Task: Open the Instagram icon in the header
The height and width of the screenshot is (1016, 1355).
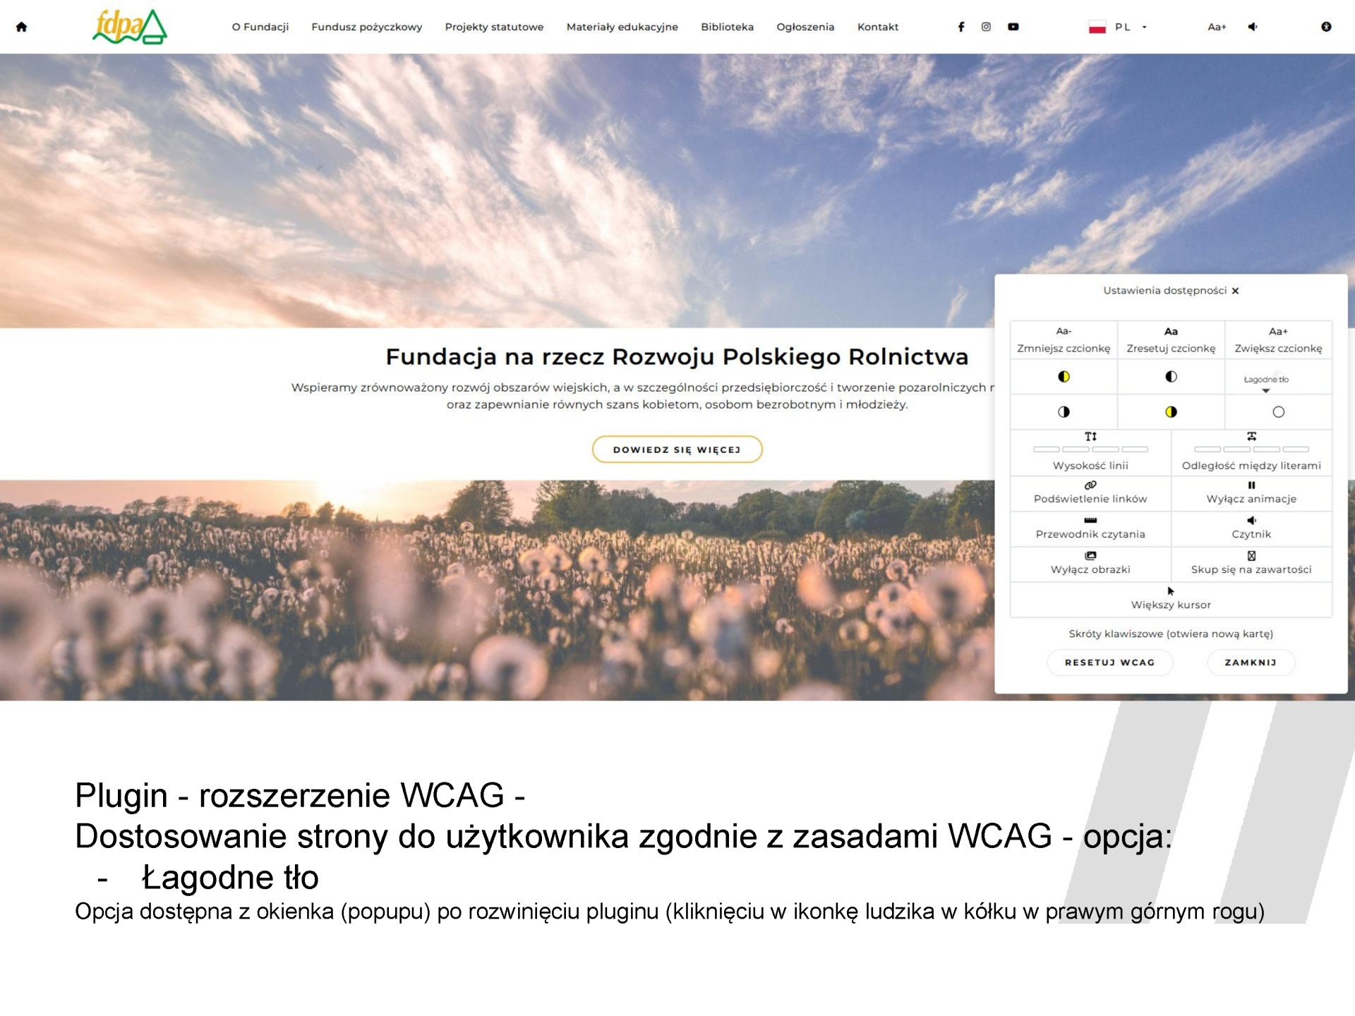Action: pos(986,27)
